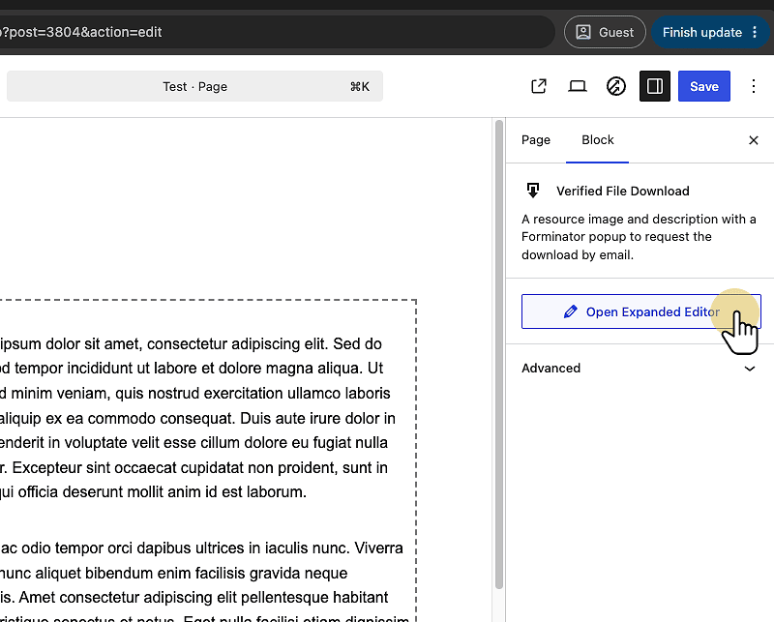
Task: Click the Verified File Download title text
Action: [623, 191]
